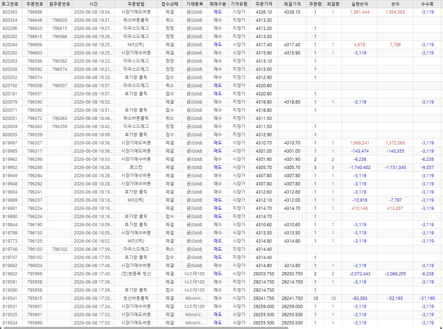Click order number 796646 cell
The height and width of the screenshot is (329, 443).
pyautogui.click(x=34, y=20)
